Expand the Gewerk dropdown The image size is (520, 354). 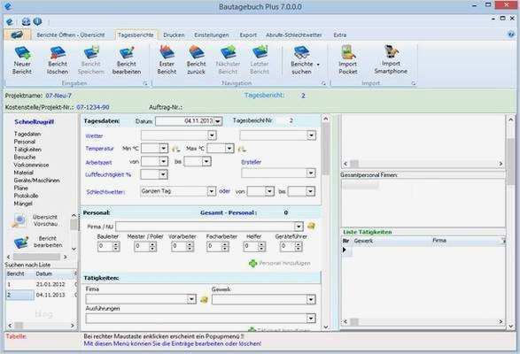311,300
